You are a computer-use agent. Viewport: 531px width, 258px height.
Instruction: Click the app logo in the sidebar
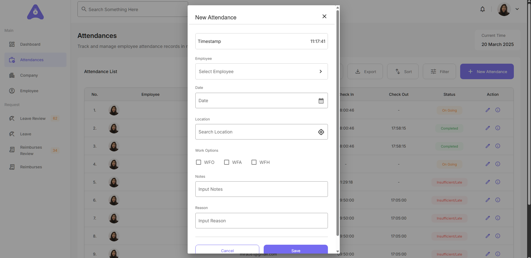35,12
